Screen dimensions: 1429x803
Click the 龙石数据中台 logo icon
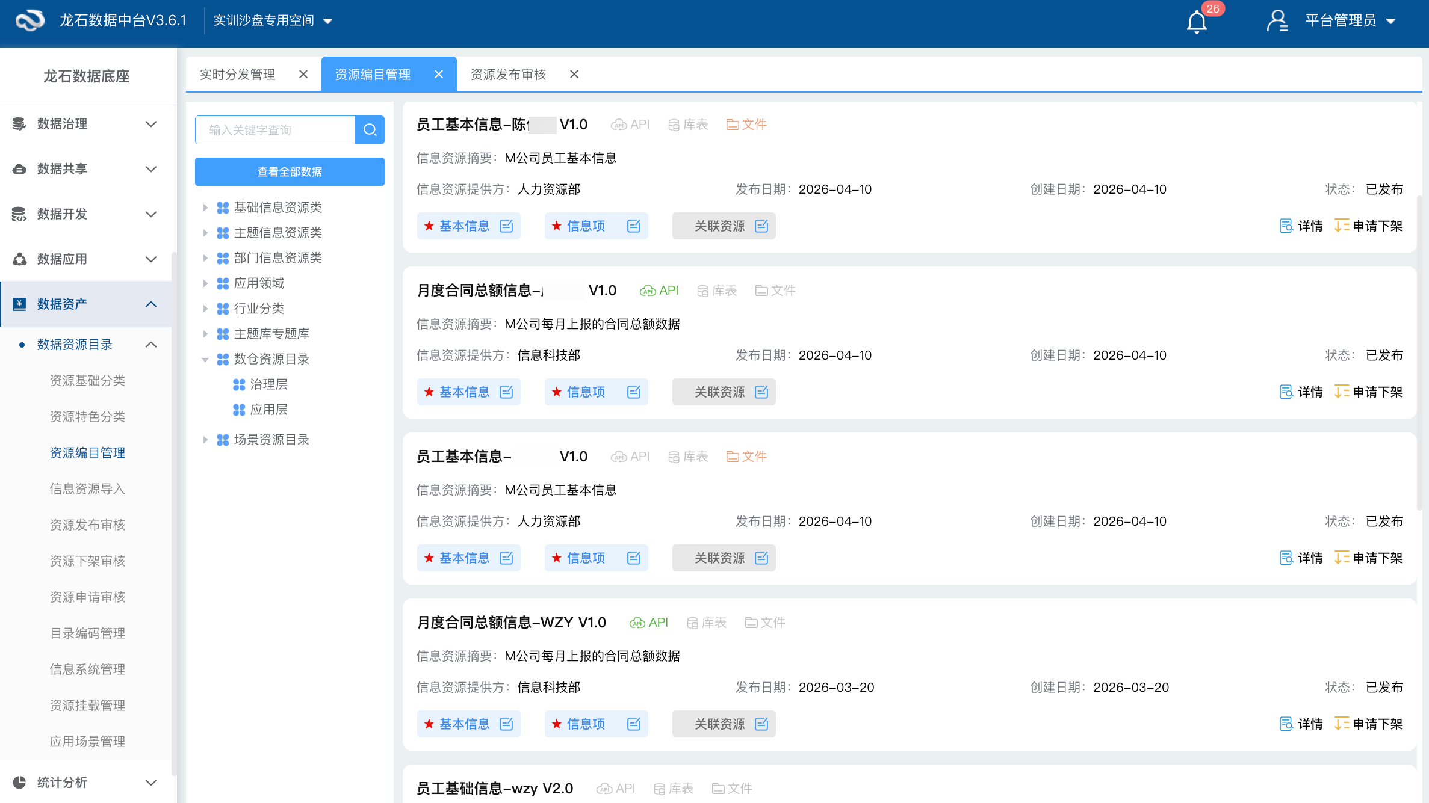click(x=29, y=20)
